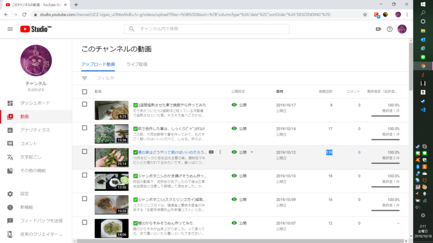Open the account avatar in top bar

coord(402,29)
